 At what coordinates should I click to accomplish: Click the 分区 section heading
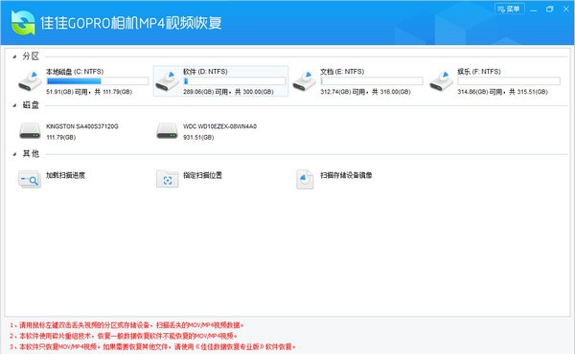31,56
